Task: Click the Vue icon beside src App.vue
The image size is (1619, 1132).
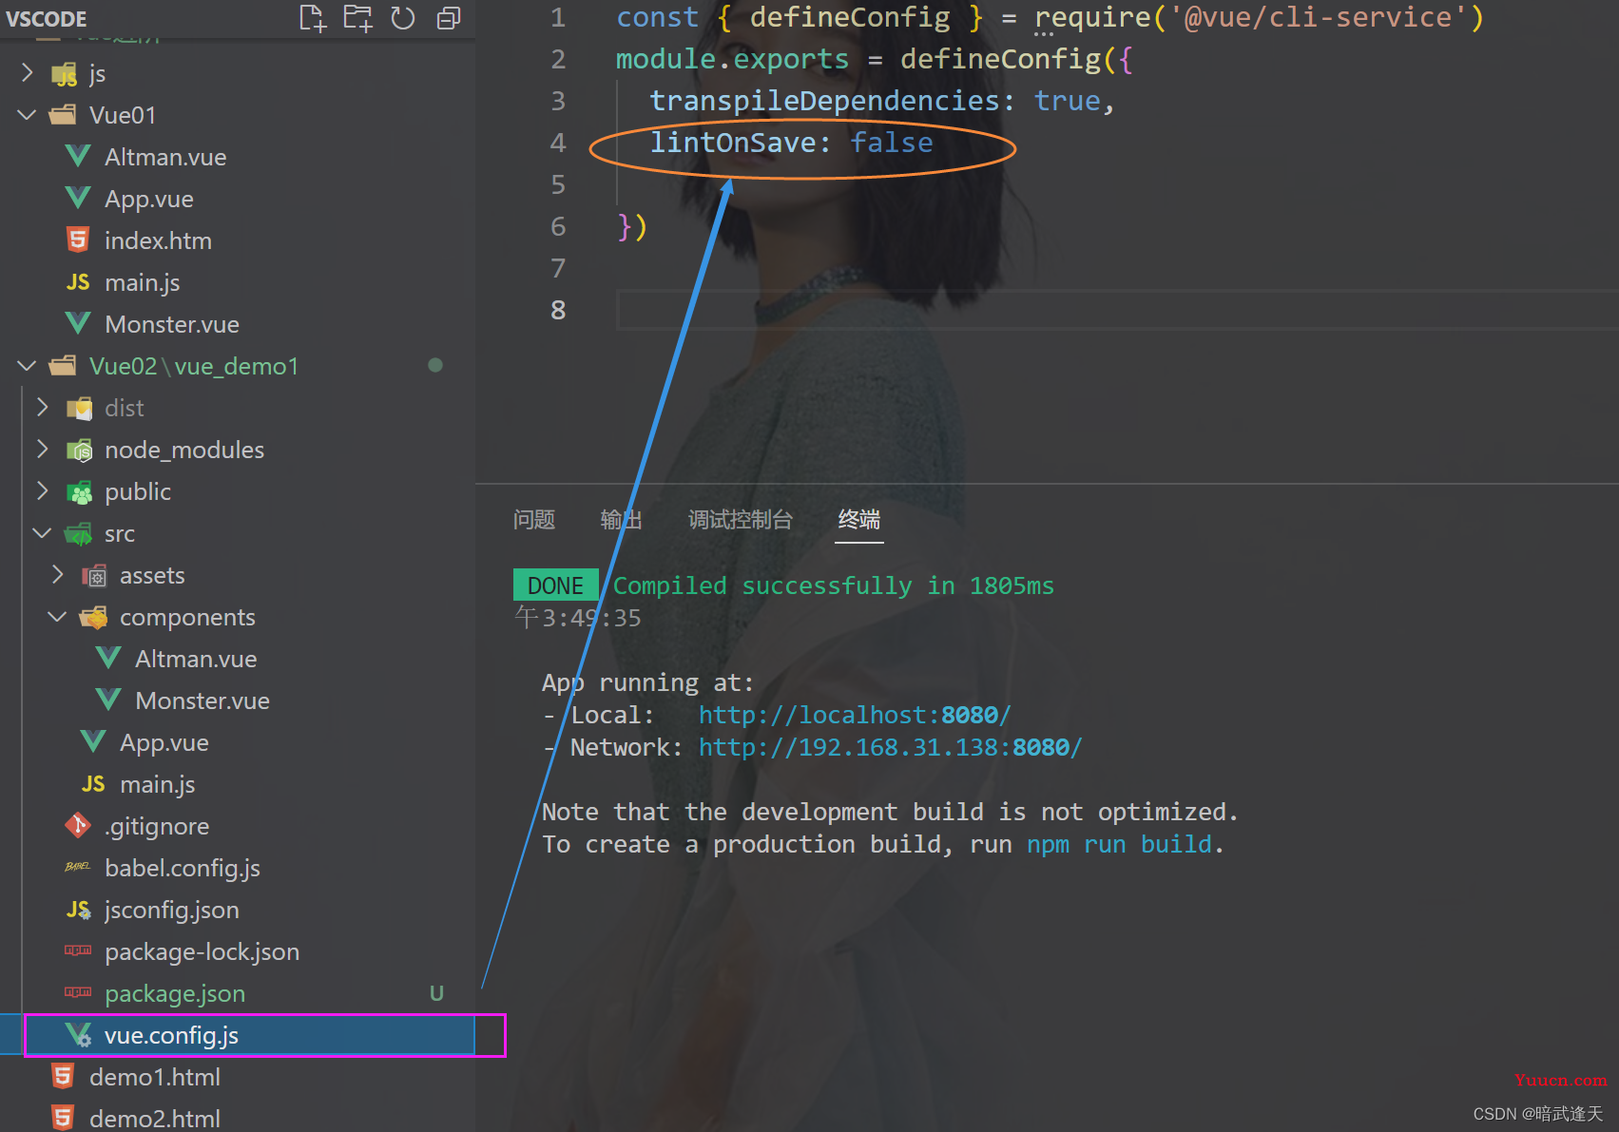Action: (94, 742)
